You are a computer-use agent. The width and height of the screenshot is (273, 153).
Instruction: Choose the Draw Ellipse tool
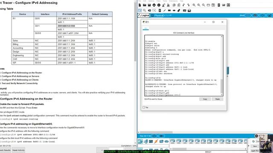[x=174, y=10]
